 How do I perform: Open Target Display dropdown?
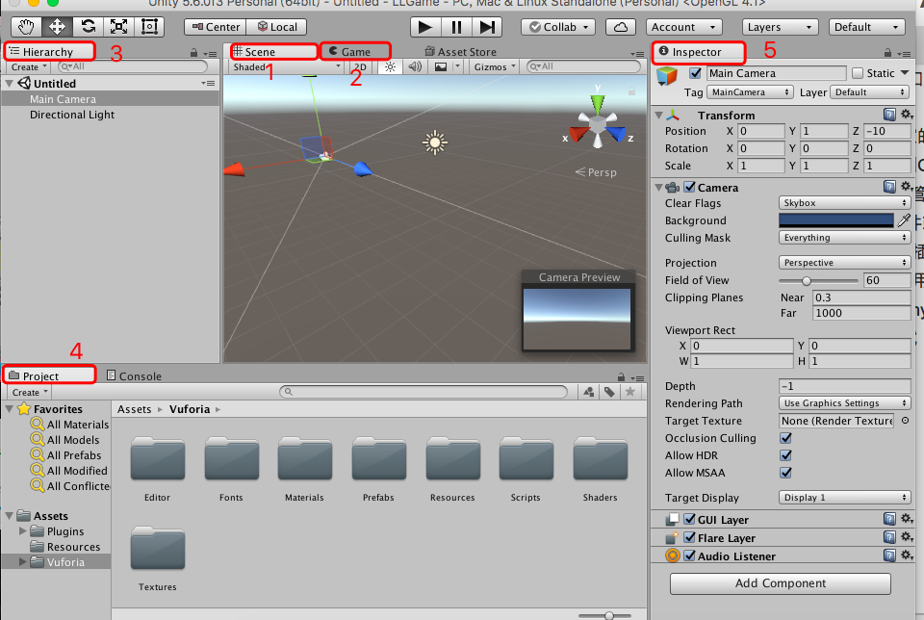(844, 498)
